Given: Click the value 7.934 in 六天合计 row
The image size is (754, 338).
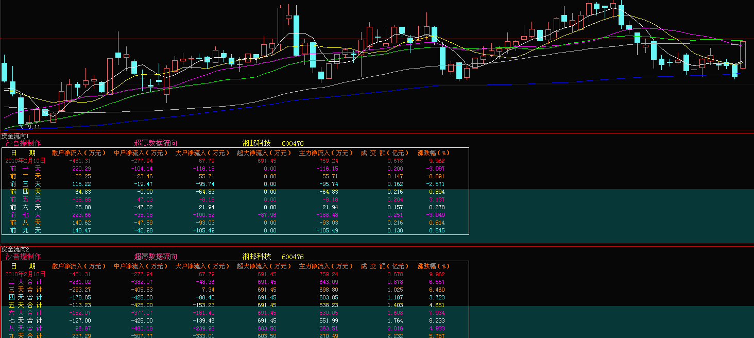Looking at the screenshot, I should click(436, 313).
